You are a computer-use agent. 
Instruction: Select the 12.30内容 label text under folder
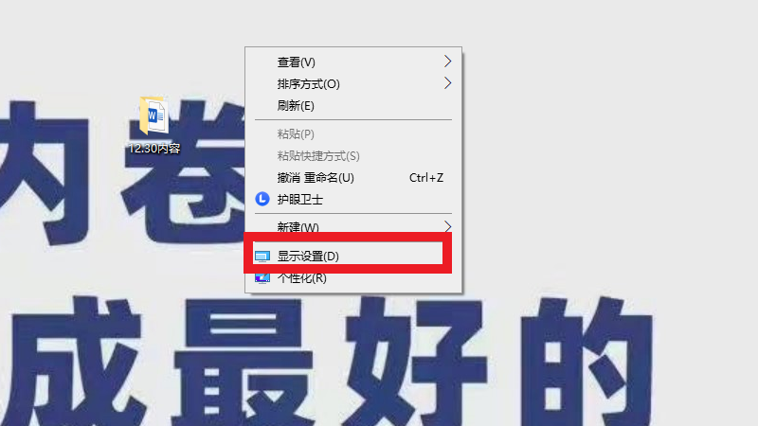(x=154, y=149)
